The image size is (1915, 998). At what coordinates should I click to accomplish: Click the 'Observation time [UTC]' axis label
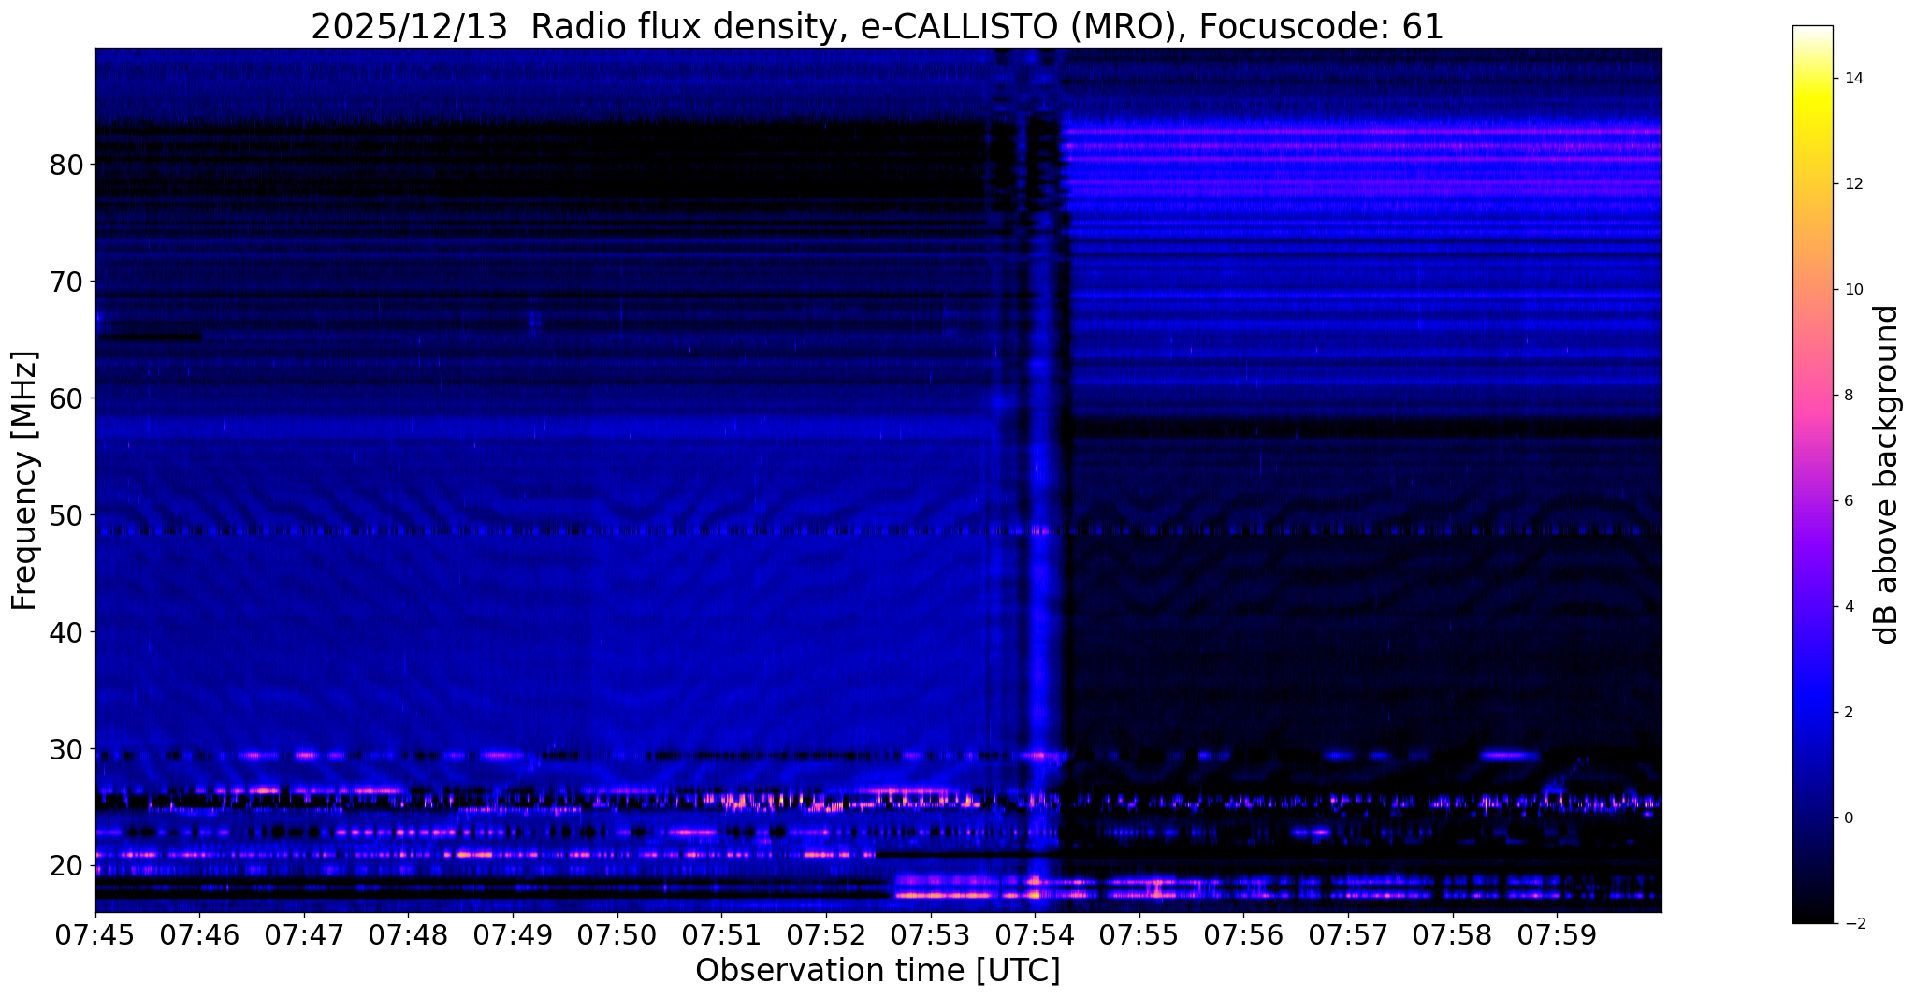[x=878, y=971]
